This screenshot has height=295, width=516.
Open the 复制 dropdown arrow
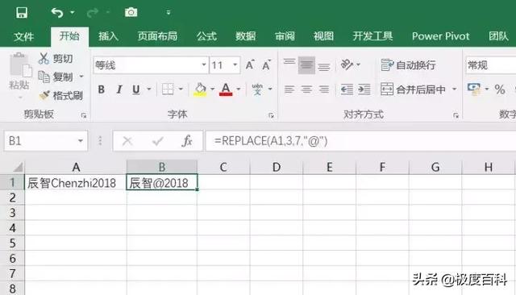81,77
